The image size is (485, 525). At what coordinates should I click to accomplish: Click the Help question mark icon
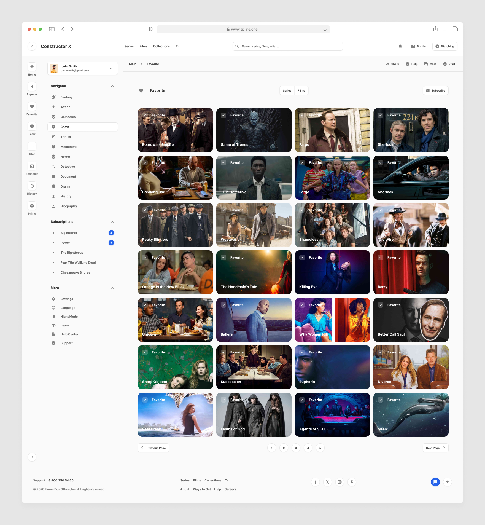pyautogui.click(x=408, y=64)
